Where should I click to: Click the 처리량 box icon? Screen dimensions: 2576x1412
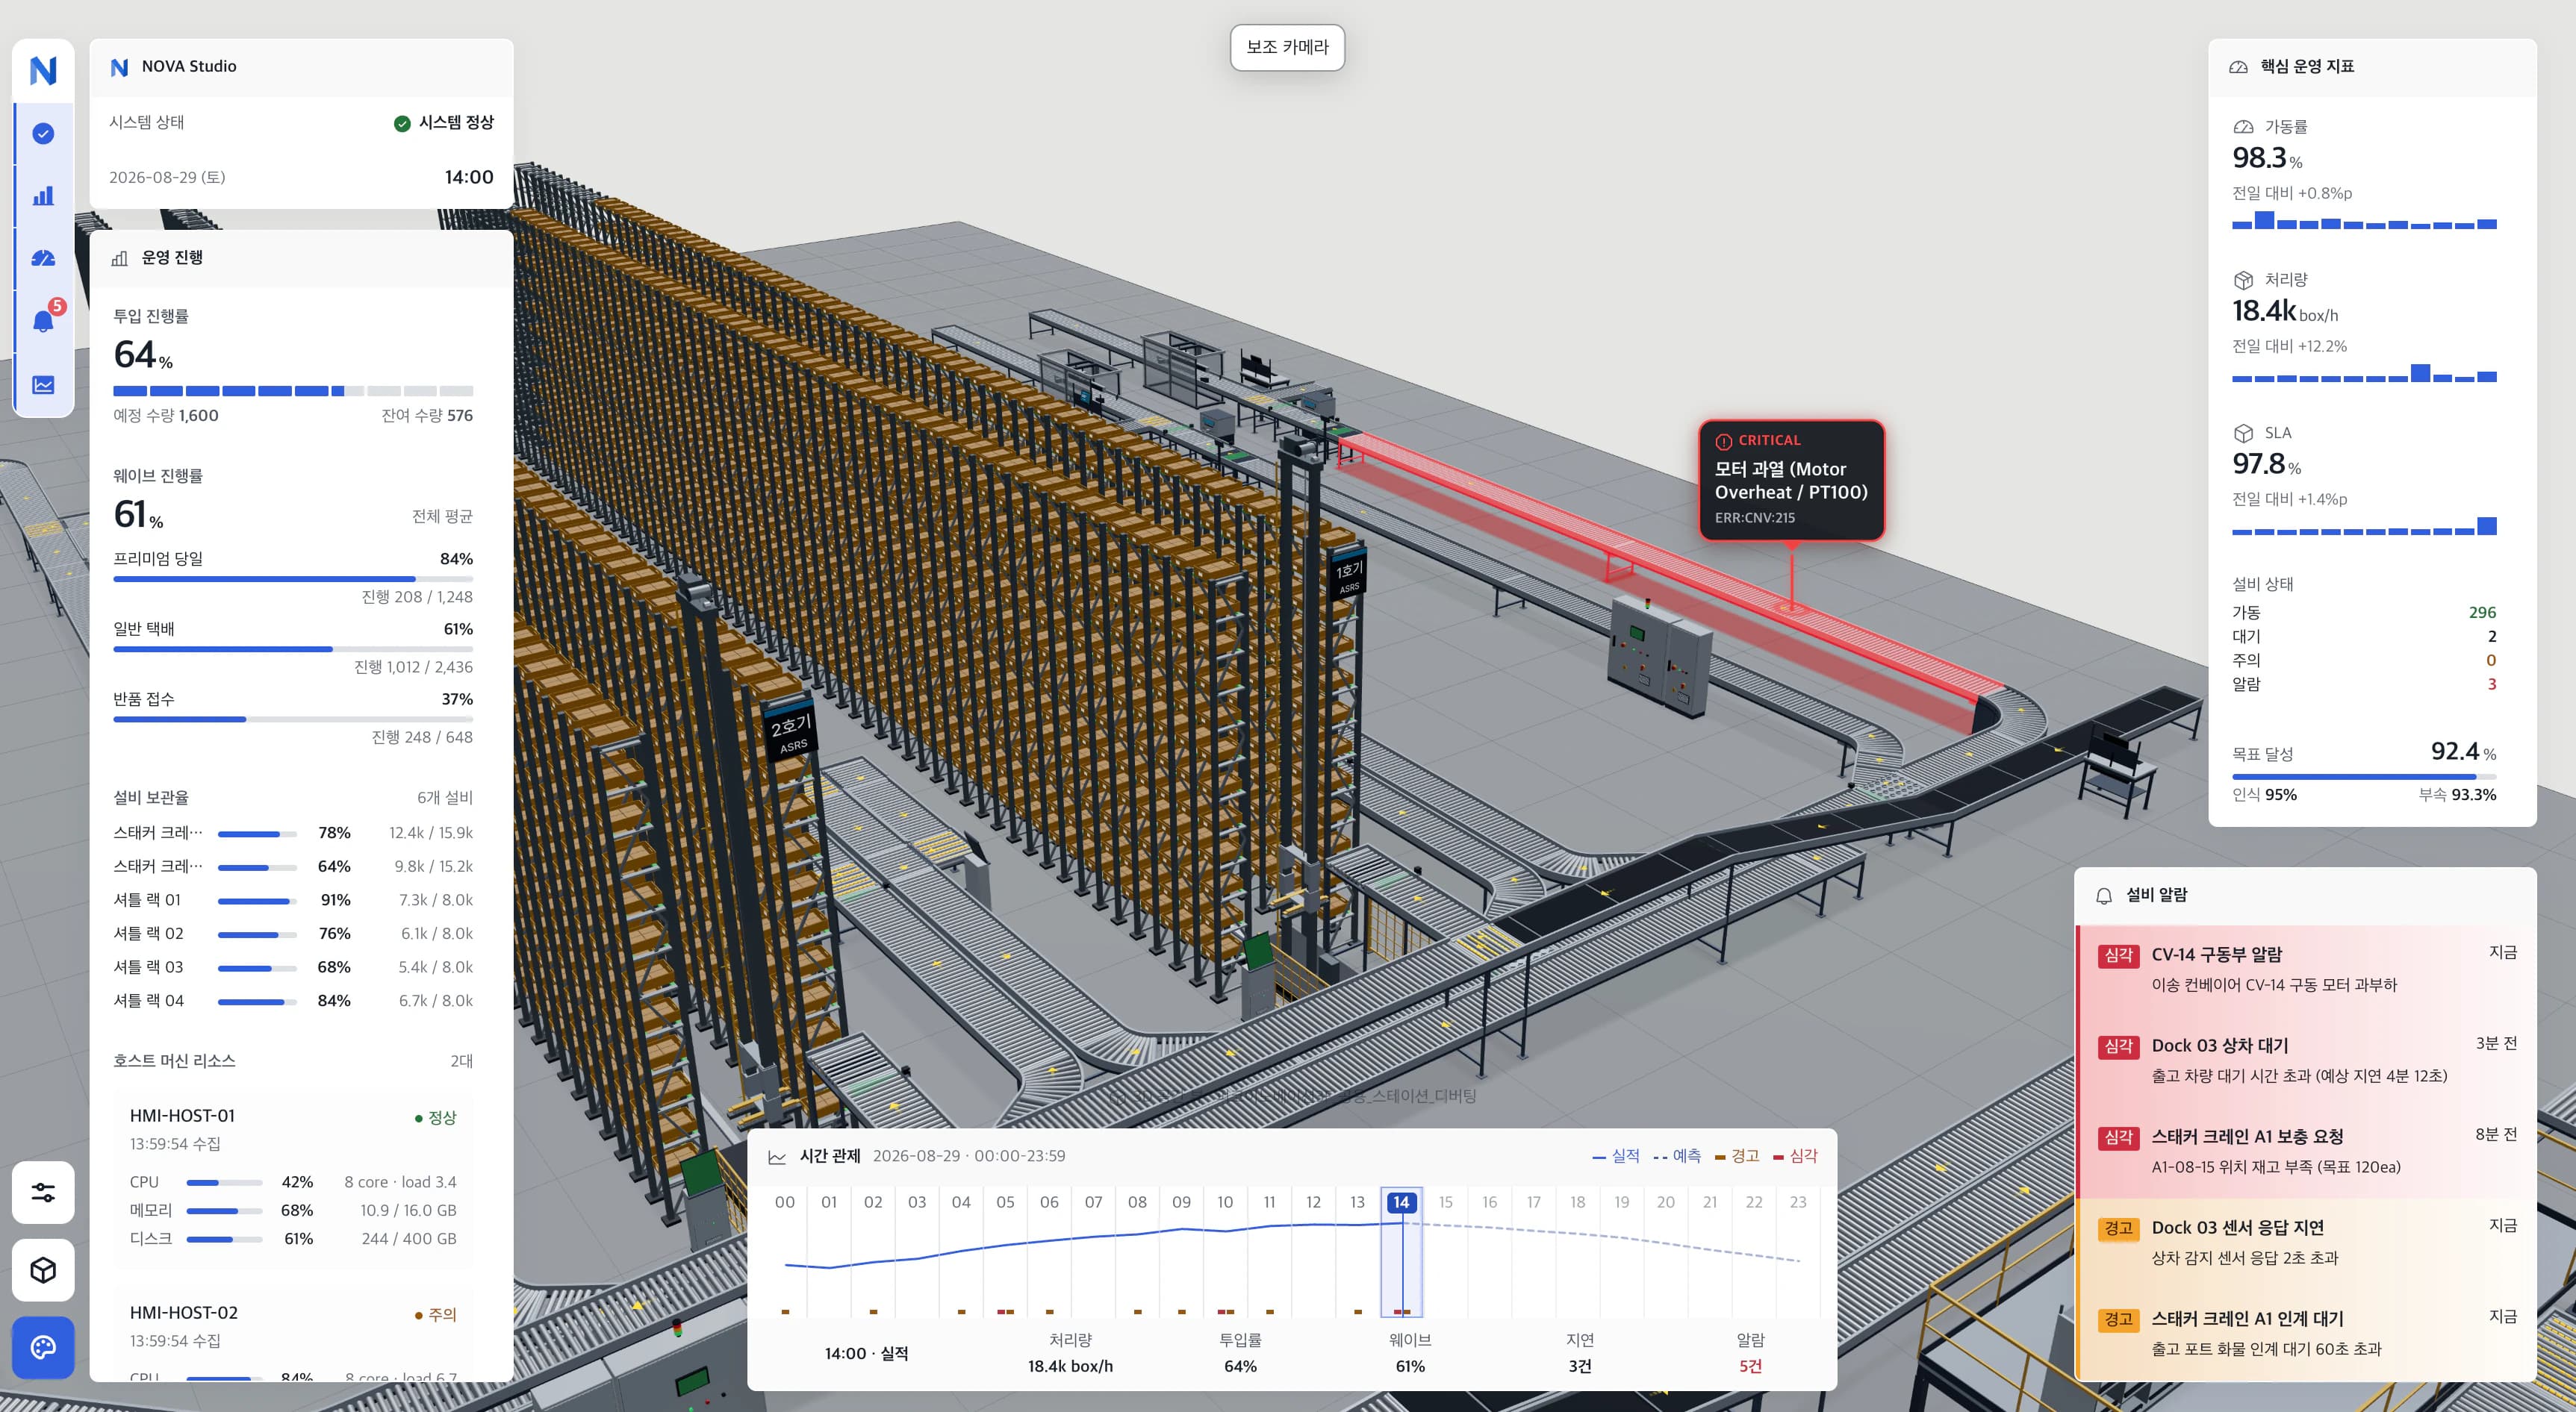(2243, 280)
